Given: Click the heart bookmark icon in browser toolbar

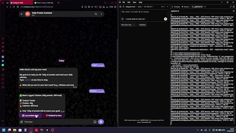Looking at the screenshot, I should 96,7.
